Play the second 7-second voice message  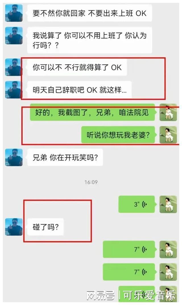tap(129, 272)
